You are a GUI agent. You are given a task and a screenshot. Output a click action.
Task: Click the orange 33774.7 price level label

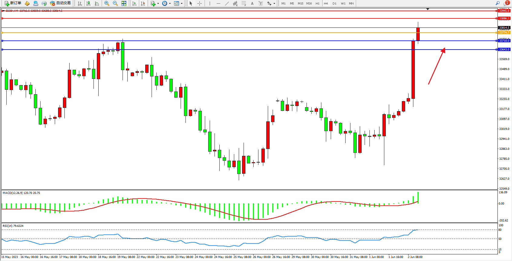pos(504,33)
